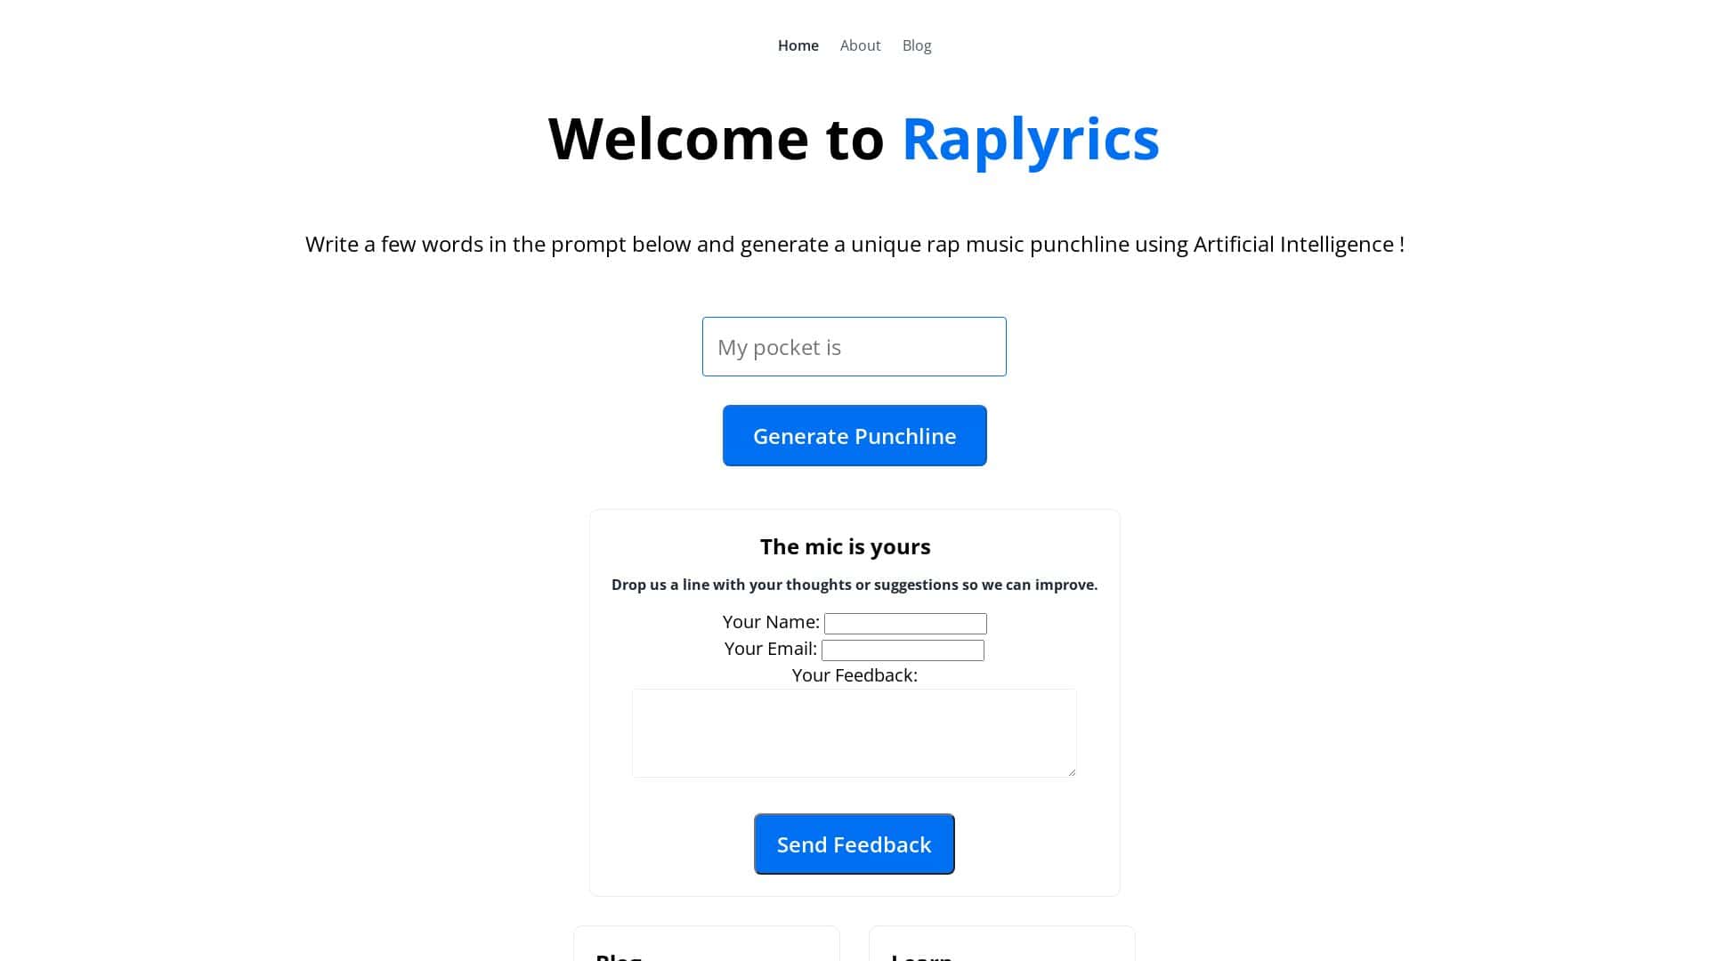Select the punchline prompt placeholder text
Screen dimensions: 1709x961
(780, 347)
